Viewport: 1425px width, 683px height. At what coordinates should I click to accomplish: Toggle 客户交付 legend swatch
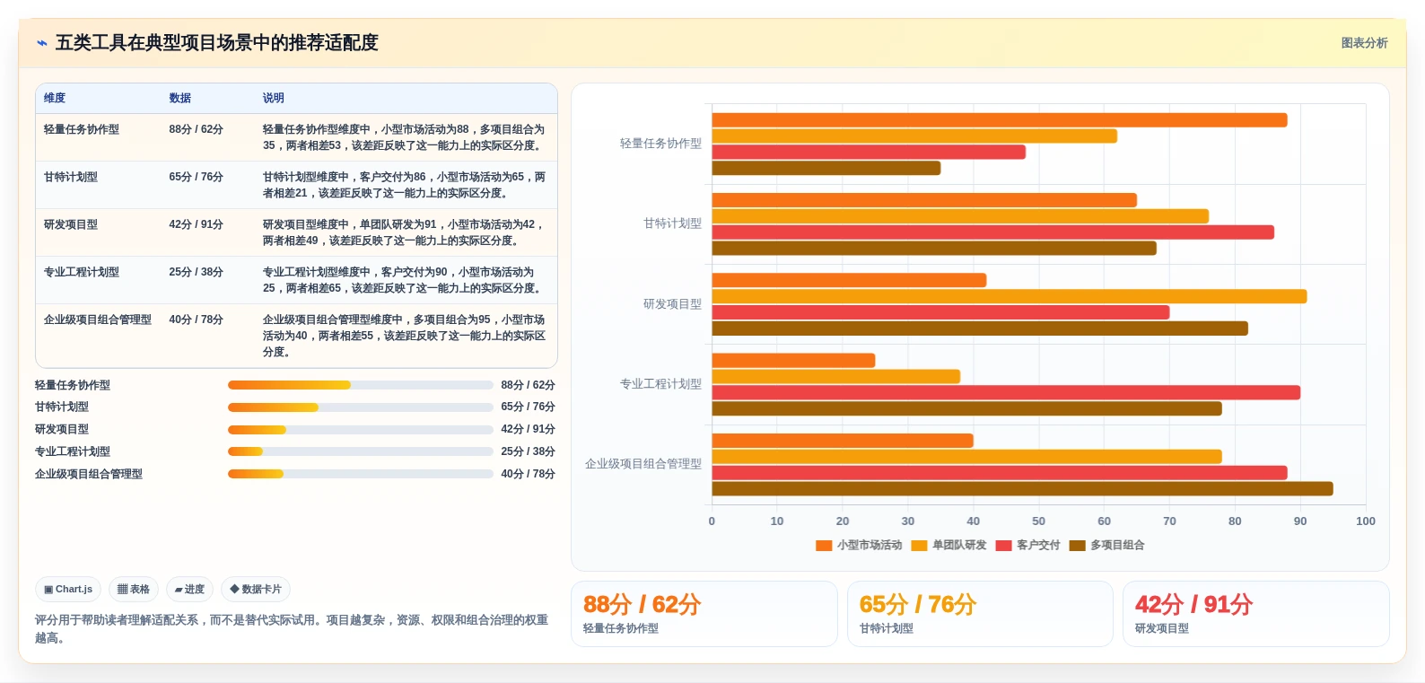[1004, 546]
